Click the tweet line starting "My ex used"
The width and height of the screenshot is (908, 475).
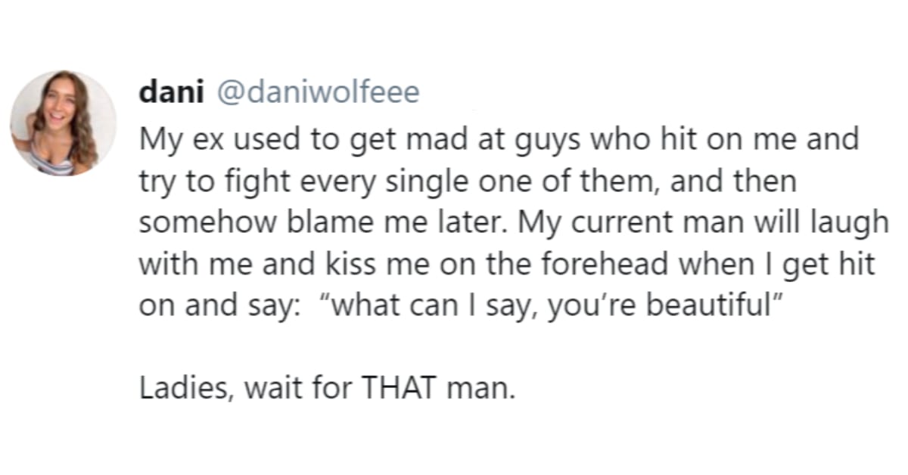(x=499, y=140)
